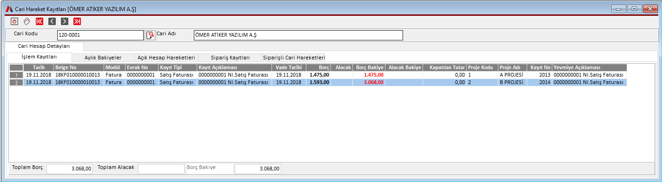Click the Kayıt Tipi column header
The image size is (662, 182).
point(177,67)
